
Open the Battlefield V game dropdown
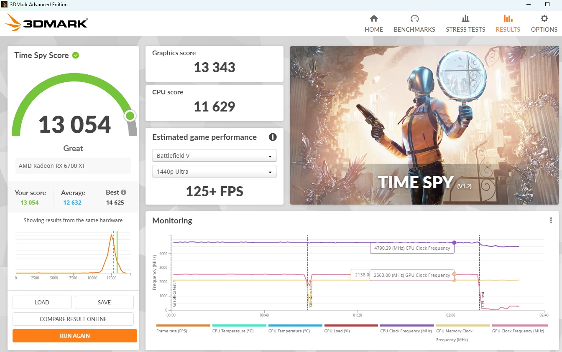215,155
